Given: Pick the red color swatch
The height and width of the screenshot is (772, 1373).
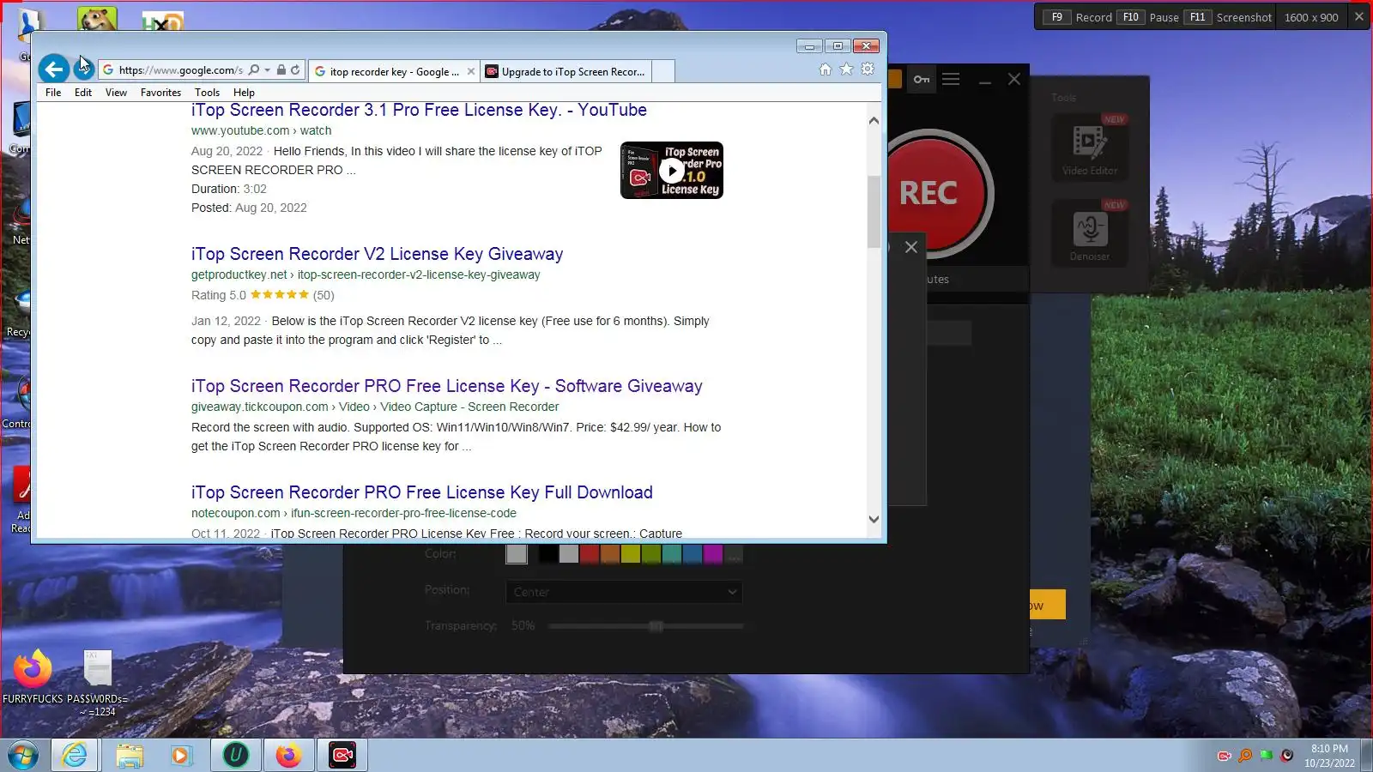Looking at the screenshot, I should coord(589,554).
